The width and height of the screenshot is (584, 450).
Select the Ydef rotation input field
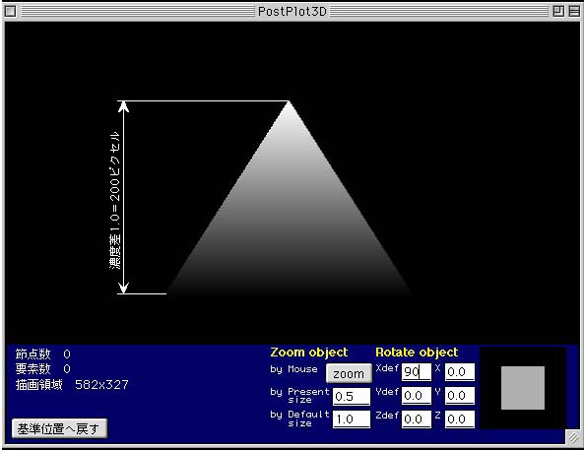pos(417,396)
